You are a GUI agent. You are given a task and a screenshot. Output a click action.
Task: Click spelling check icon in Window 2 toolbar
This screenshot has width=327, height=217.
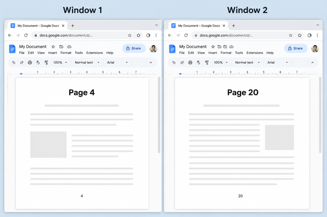point(199,63)
